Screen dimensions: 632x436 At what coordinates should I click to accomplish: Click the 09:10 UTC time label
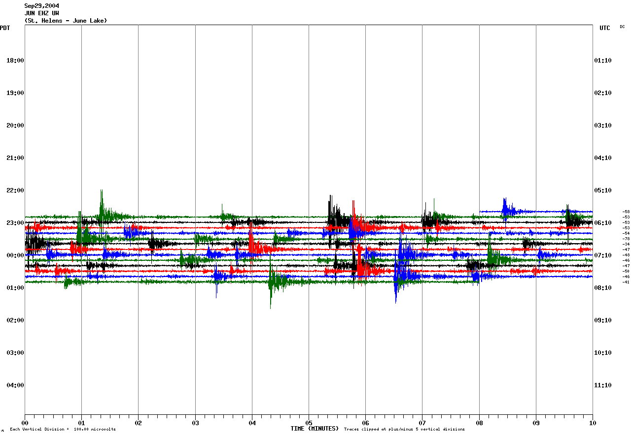[603, 320]
